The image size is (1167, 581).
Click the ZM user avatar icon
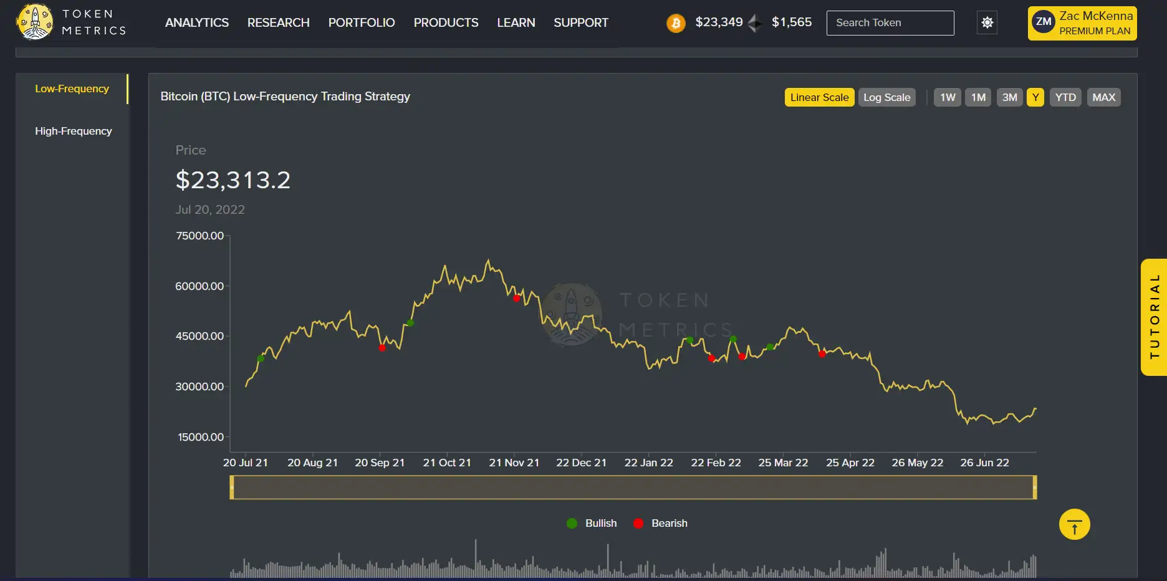(x=1043, y=22)
